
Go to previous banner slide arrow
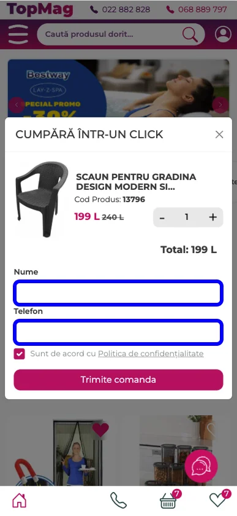[17, 105]
